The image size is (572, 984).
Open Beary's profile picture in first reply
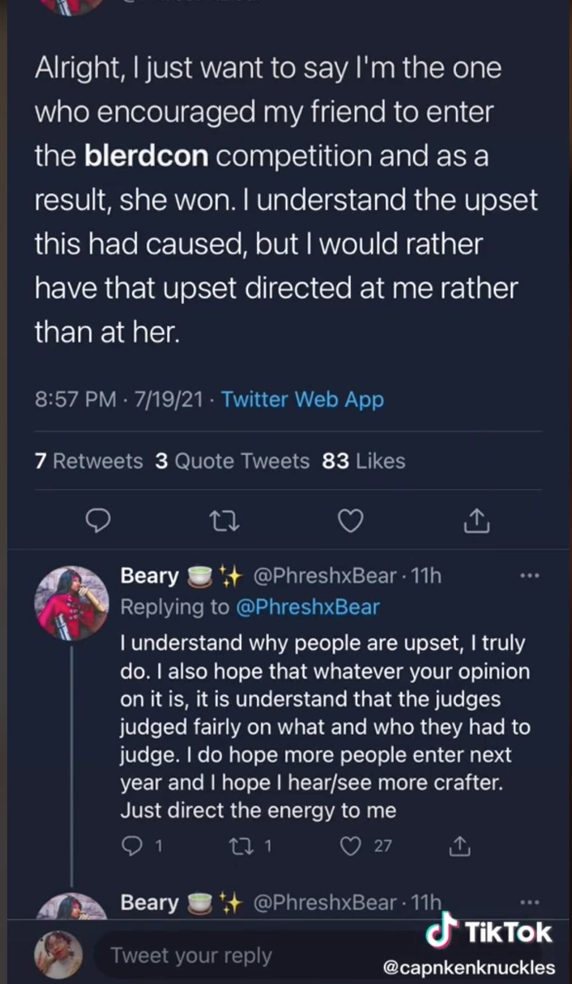72,603
